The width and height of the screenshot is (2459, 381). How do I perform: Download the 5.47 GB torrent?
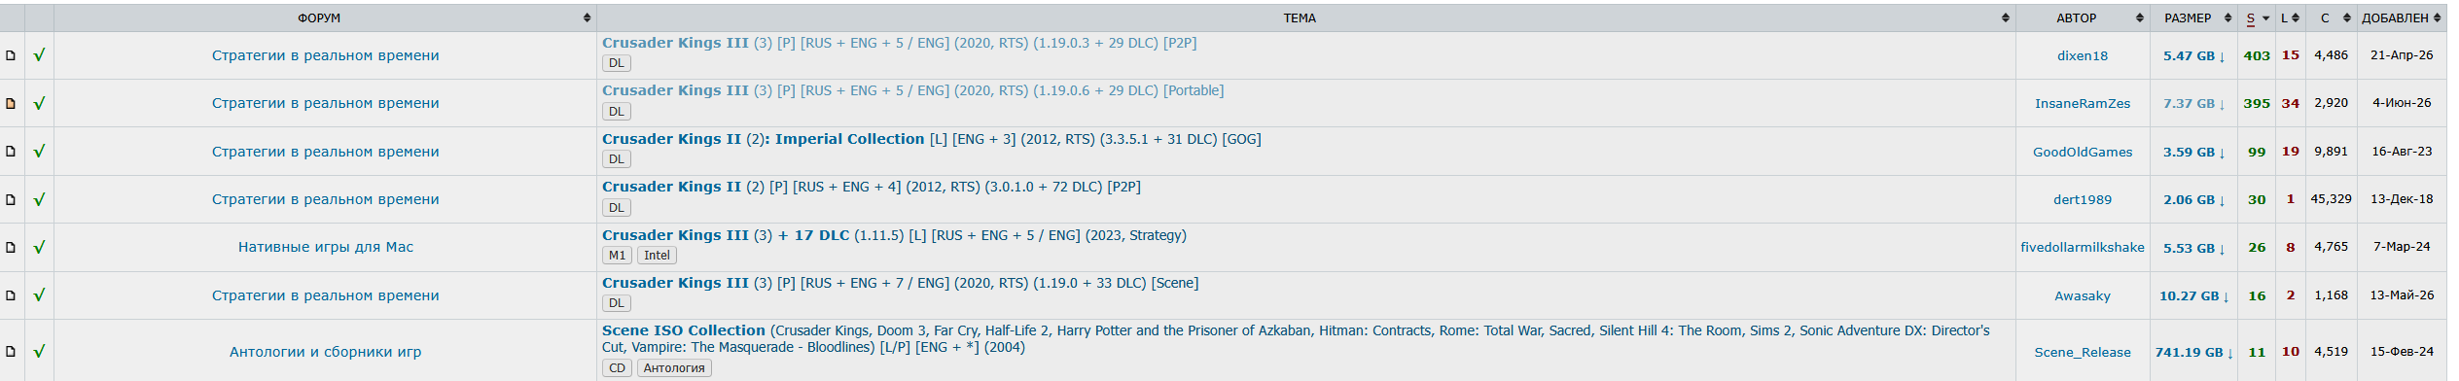click(2193, 56)
